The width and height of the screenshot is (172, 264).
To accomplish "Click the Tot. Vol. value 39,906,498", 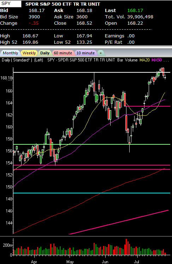I will (x=140, y=17).
